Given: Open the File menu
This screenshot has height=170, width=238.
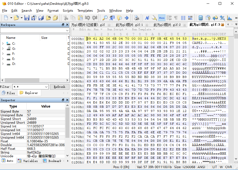Looking at the screenshot, I should click(x=5, y=11).
